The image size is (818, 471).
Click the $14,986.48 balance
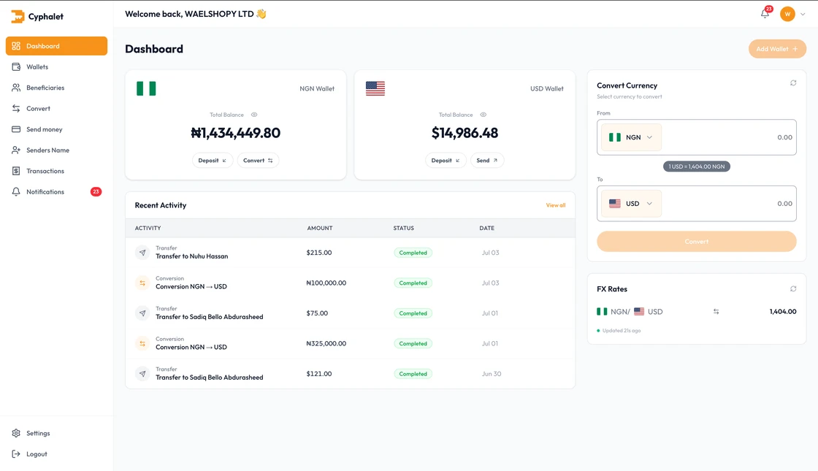pos(465,133)
